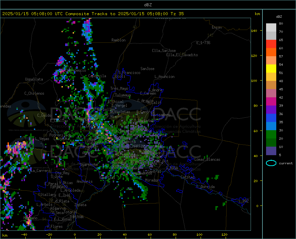Click the 'E_Challao' place label
Image resolution: width=296 pixels, height=239 pixels.
(x=59, y=121)
